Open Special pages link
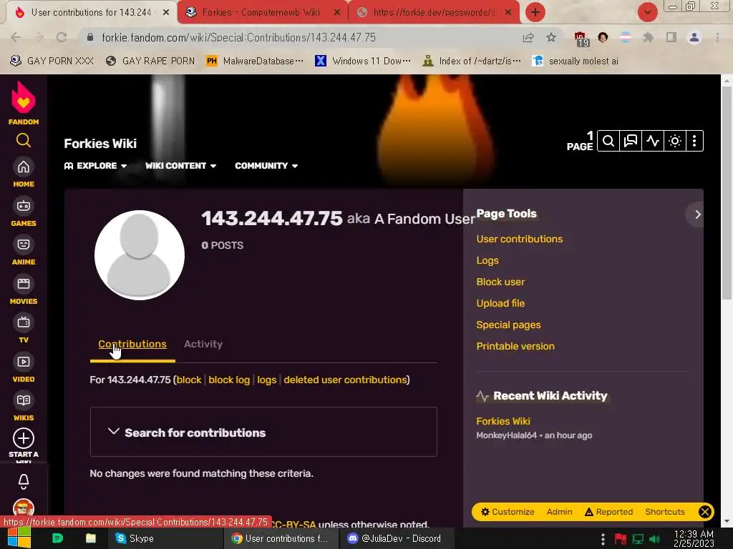 click(x=508, y=325)
